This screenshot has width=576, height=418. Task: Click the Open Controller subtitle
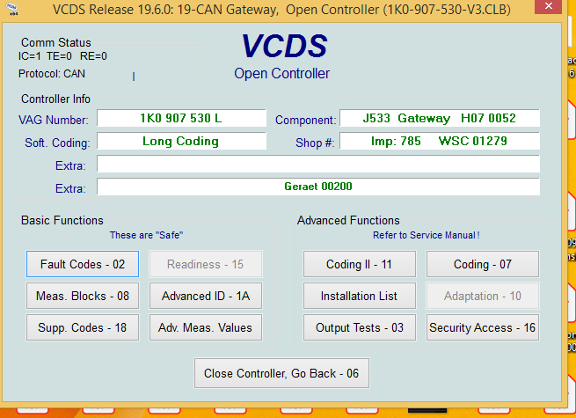click(281, 74)
